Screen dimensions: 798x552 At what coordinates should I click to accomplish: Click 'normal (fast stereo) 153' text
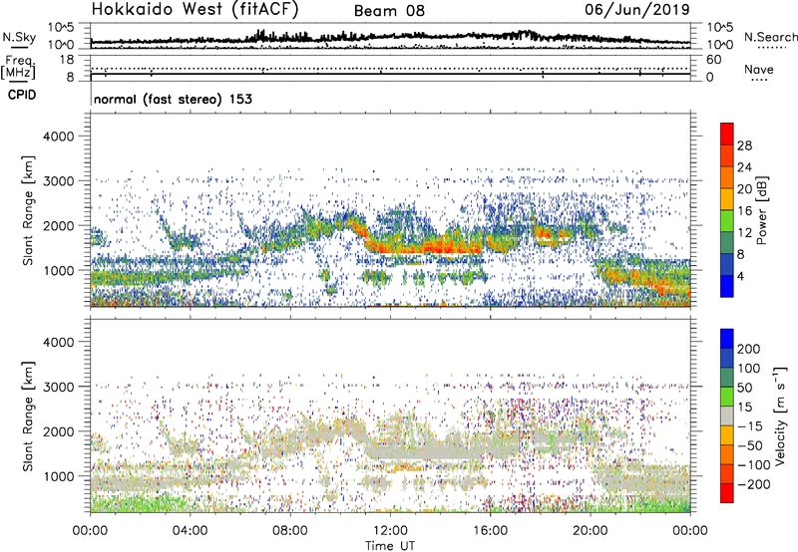click(173, 99)
